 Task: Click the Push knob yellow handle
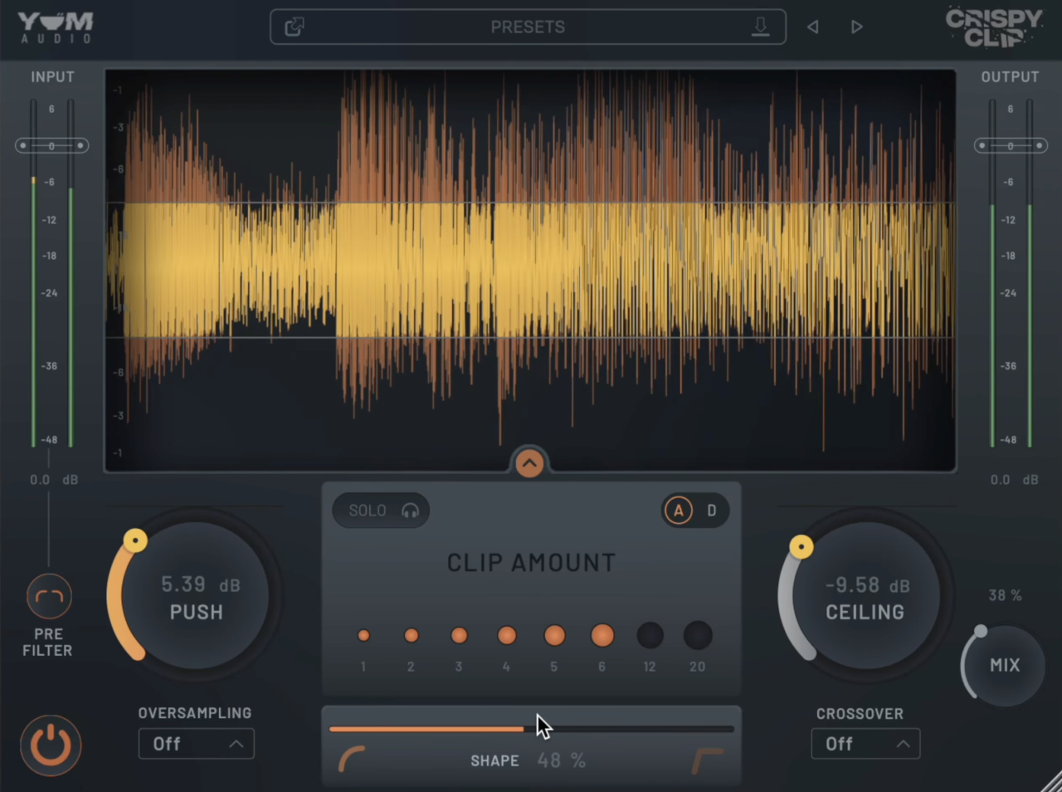pyautogui.click(x=135, y=541)
